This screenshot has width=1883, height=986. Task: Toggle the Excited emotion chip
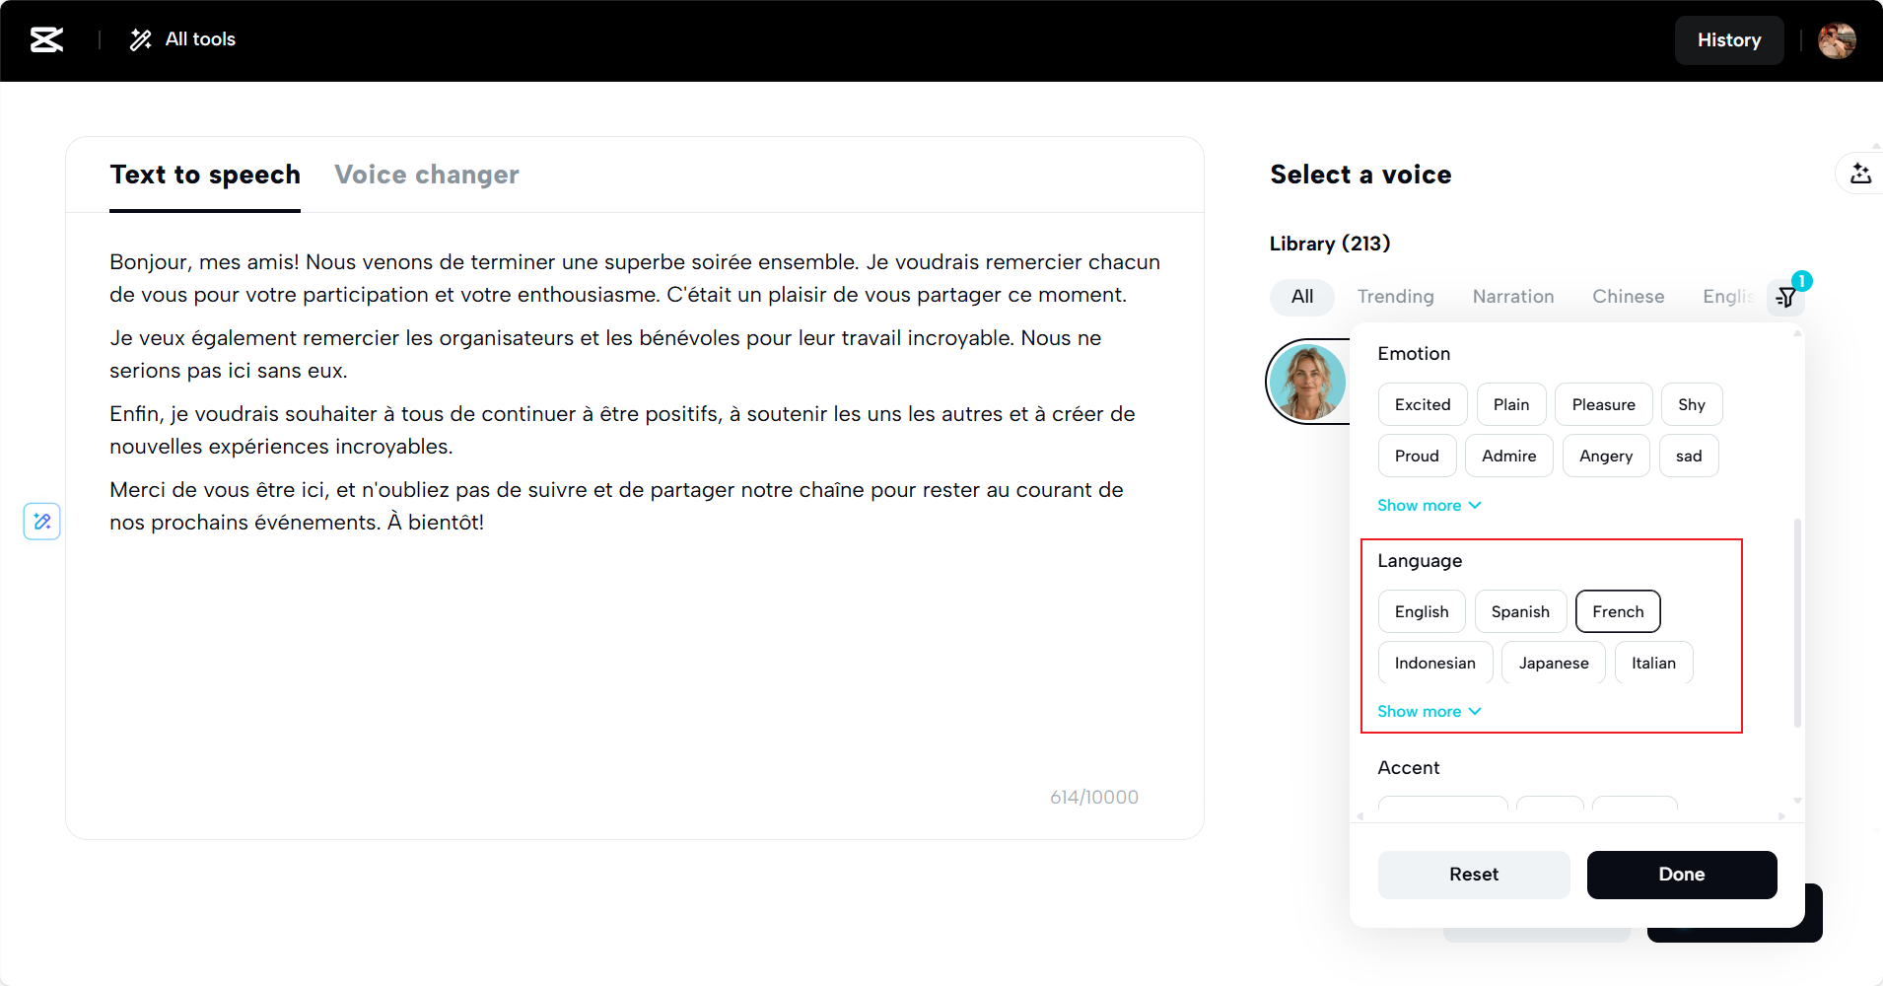[1423, 404]
